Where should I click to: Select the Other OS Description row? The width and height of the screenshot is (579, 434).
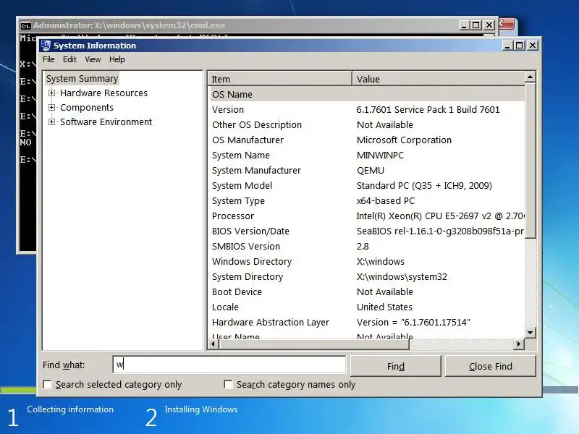point(367,124)
